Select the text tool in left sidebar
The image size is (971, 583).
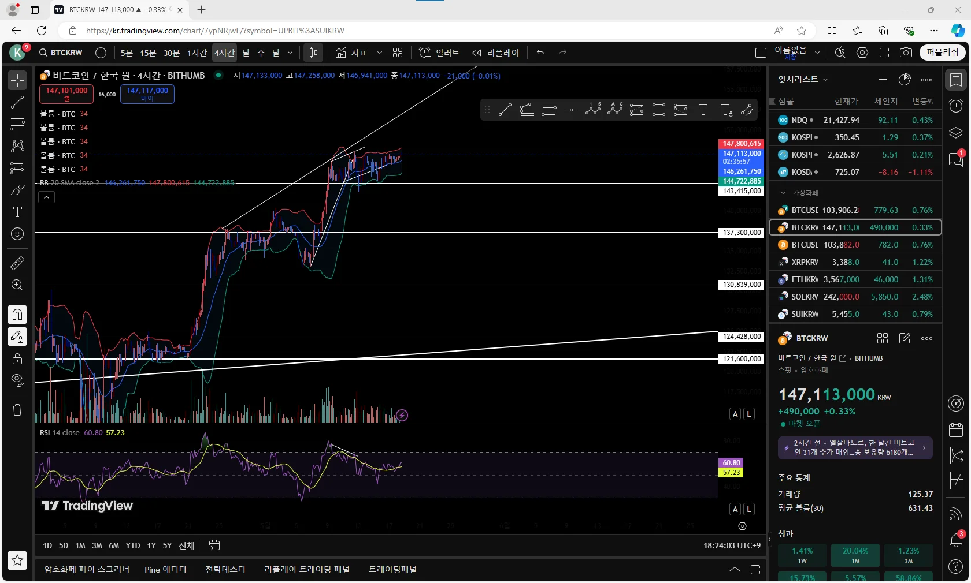(x=17, y=212)
